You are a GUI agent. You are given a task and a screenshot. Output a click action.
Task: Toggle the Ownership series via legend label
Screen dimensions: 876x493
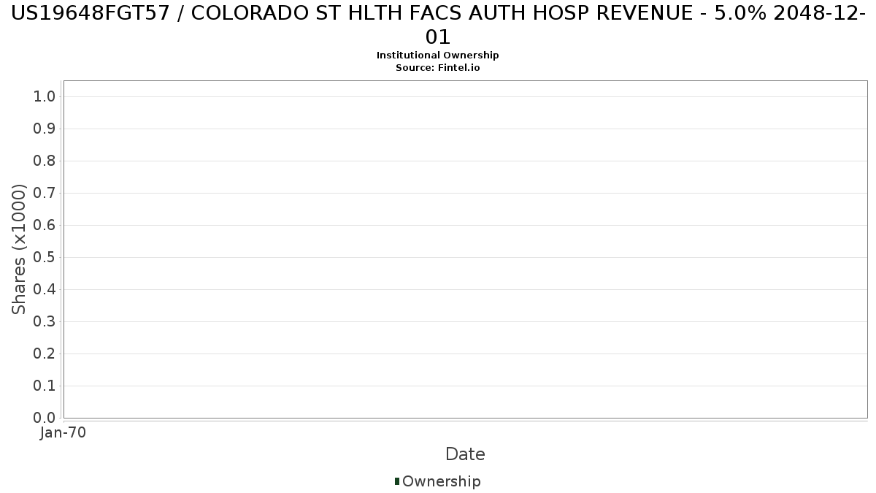441,481
